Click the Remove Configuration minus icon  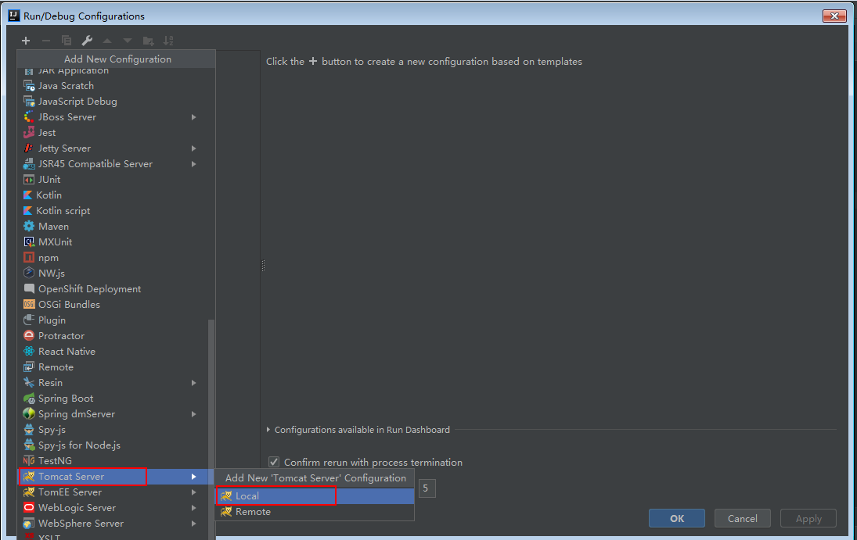tap(46, 41)
